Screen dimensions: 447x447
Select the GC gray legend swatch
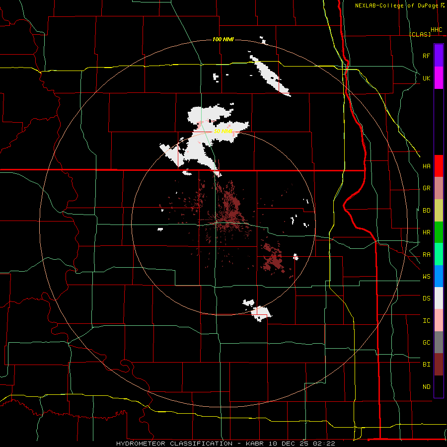tap(439, 342)
